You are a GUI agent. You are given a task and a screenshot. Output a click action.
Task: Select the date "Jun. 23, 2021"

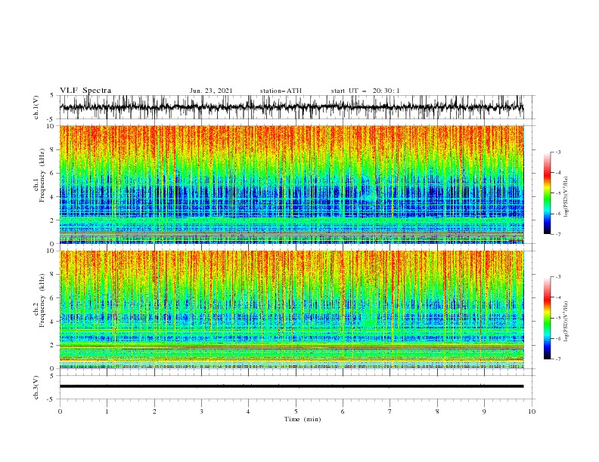point(211,91)
